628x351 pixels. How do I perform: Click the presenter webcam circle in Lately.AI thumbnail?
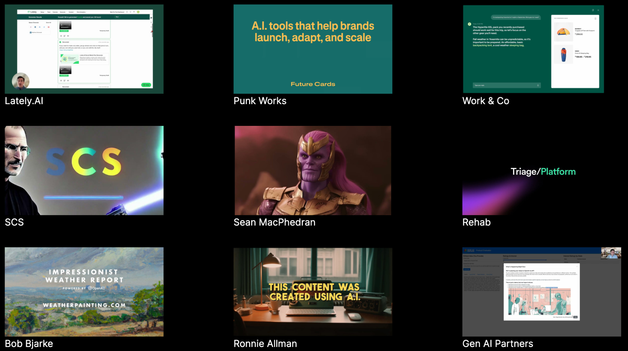(x=21, y=81)
